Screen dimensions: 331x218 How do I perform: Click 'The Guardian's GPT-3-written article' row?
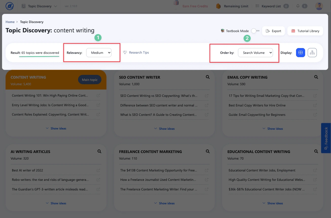pyautogui.click(x=56, y=189)
